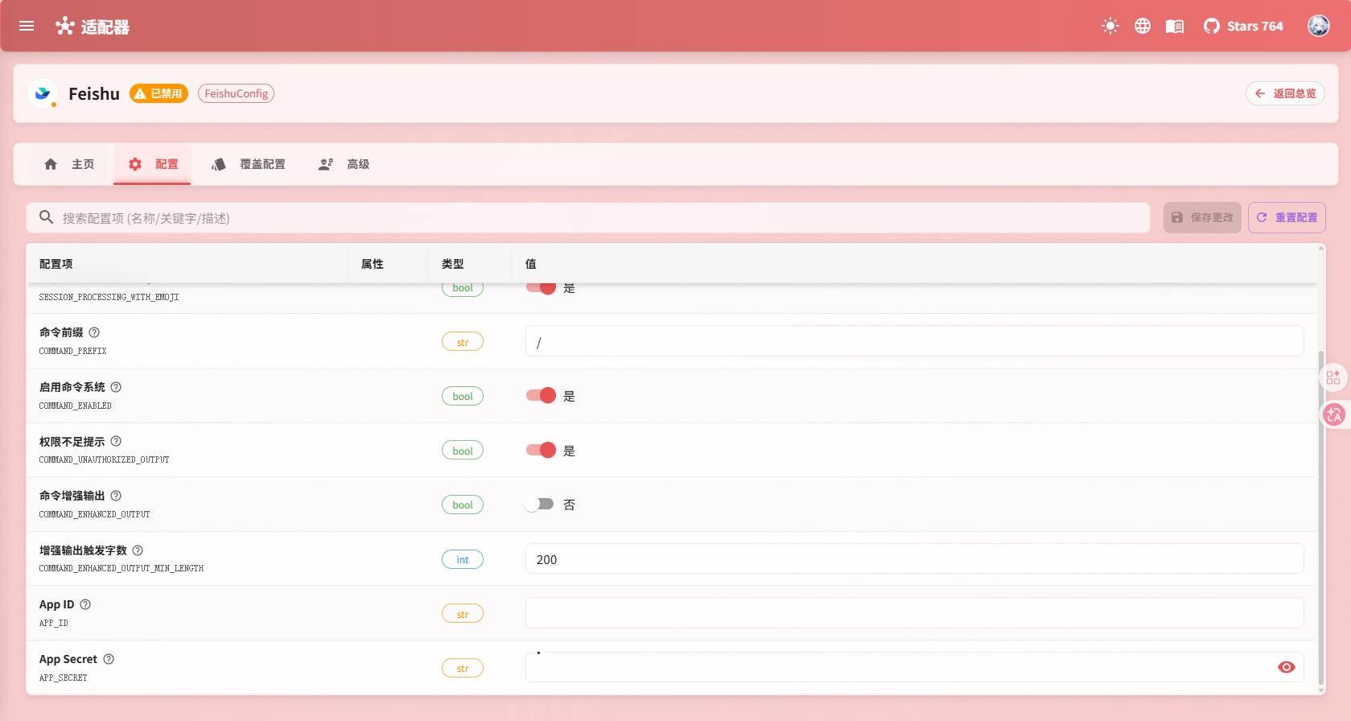Click the help icon next to 命令前缀

(94, 332)
